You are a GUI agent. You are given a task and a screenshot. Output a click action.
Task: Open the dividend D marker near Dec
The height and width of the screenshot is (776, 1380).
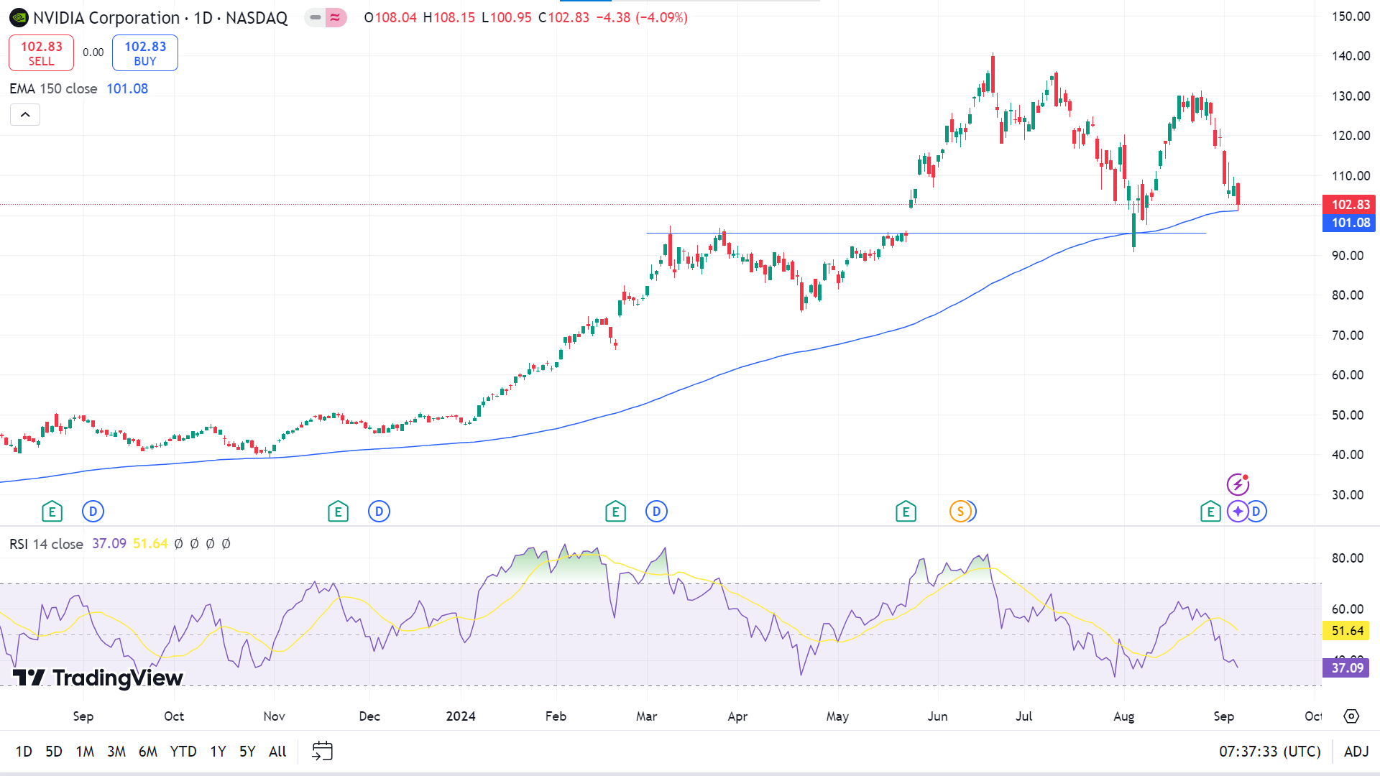point(379,512)
